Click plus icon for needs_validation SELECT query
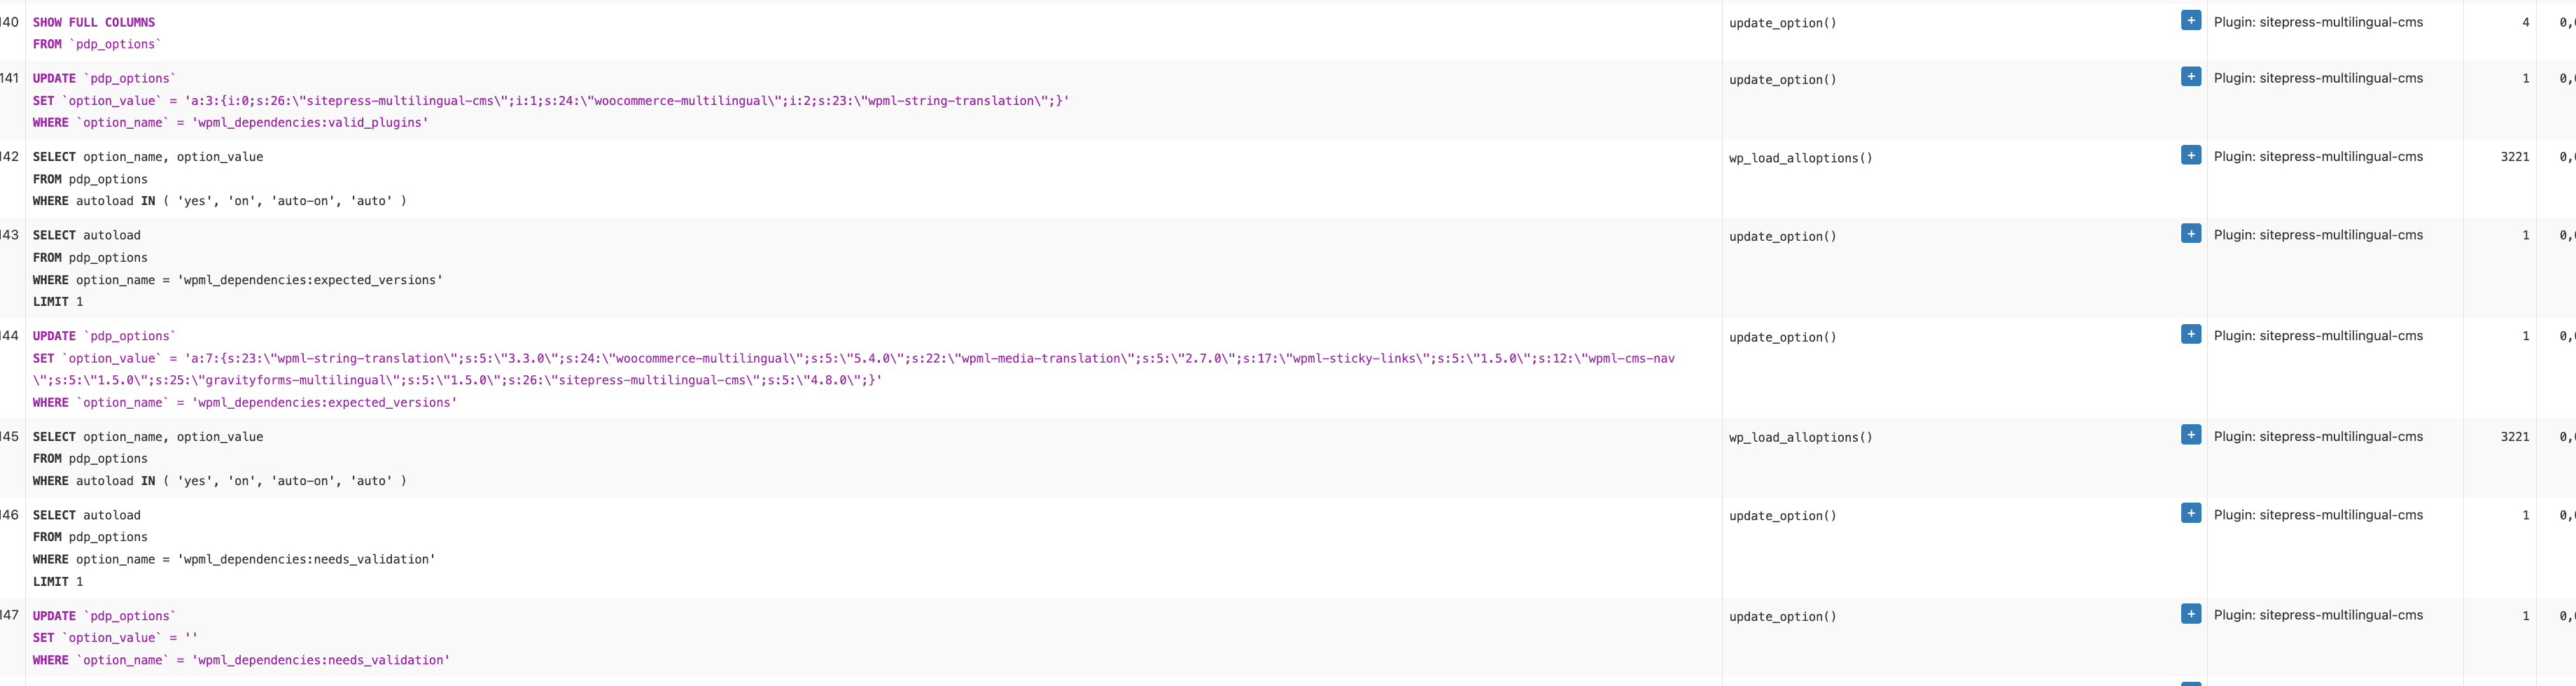Viewport: 2576px width, 686px height. [x=2190, y=513]
